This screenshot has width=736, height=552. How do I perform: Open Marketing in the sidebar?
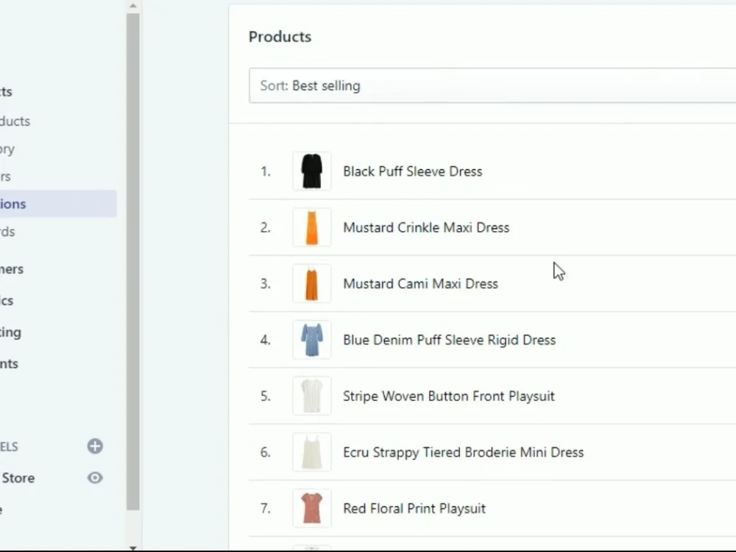click(x=11, y=333)
